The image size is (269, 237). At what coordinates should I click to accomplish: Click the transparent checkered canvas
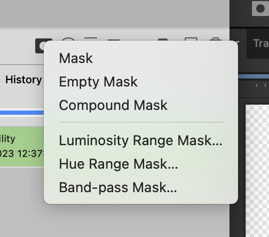coord(257,171)
